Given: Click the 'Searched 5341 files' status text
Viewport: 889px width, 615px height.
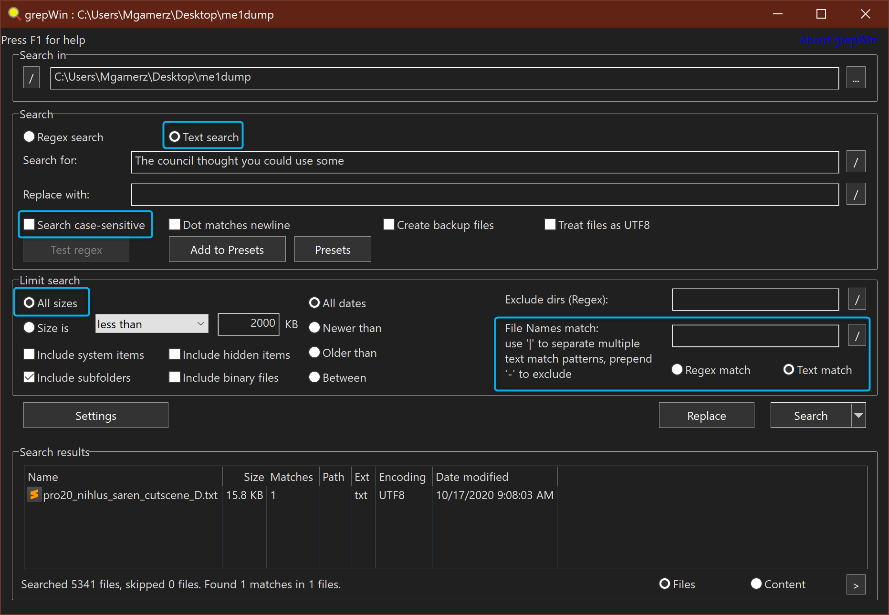Looking at the screenshot, I should click(x=181, y=584).
